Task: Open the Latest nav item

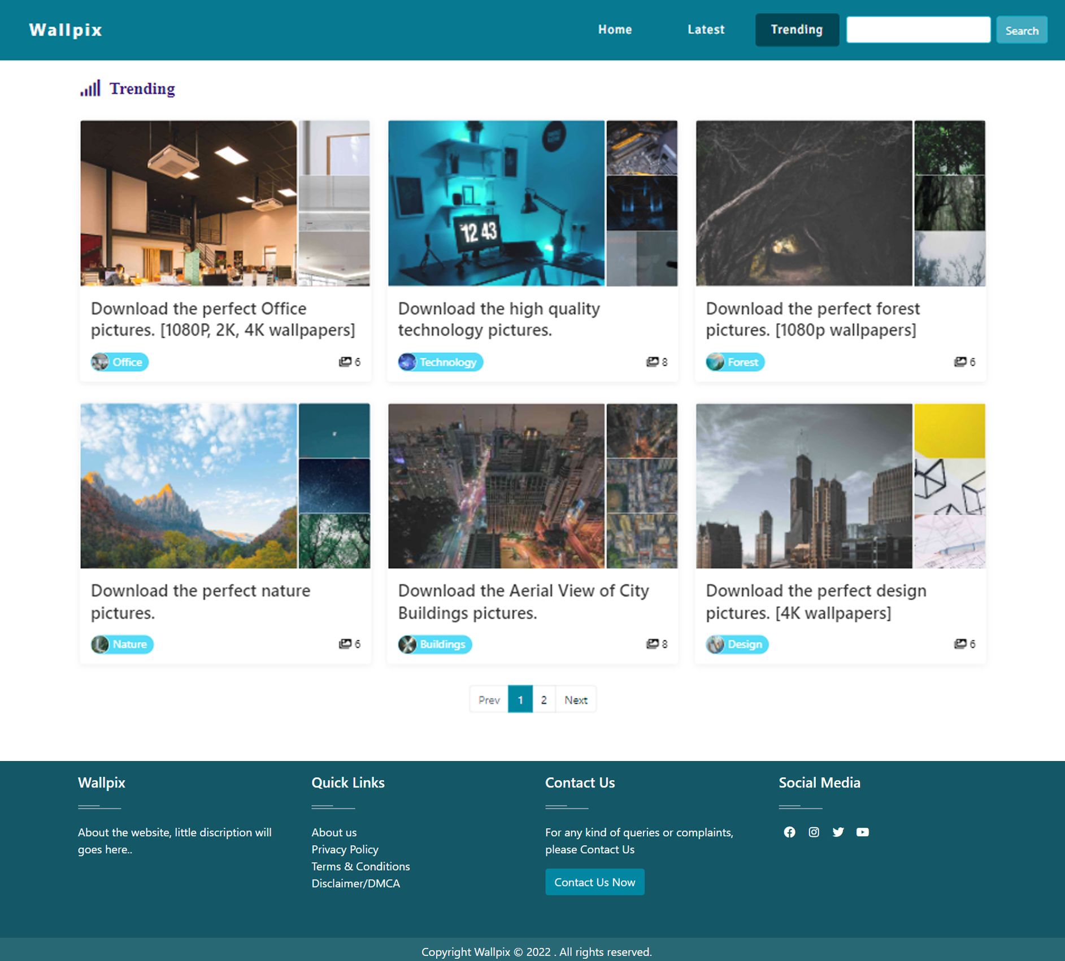Action: click(x=706, y=29)
